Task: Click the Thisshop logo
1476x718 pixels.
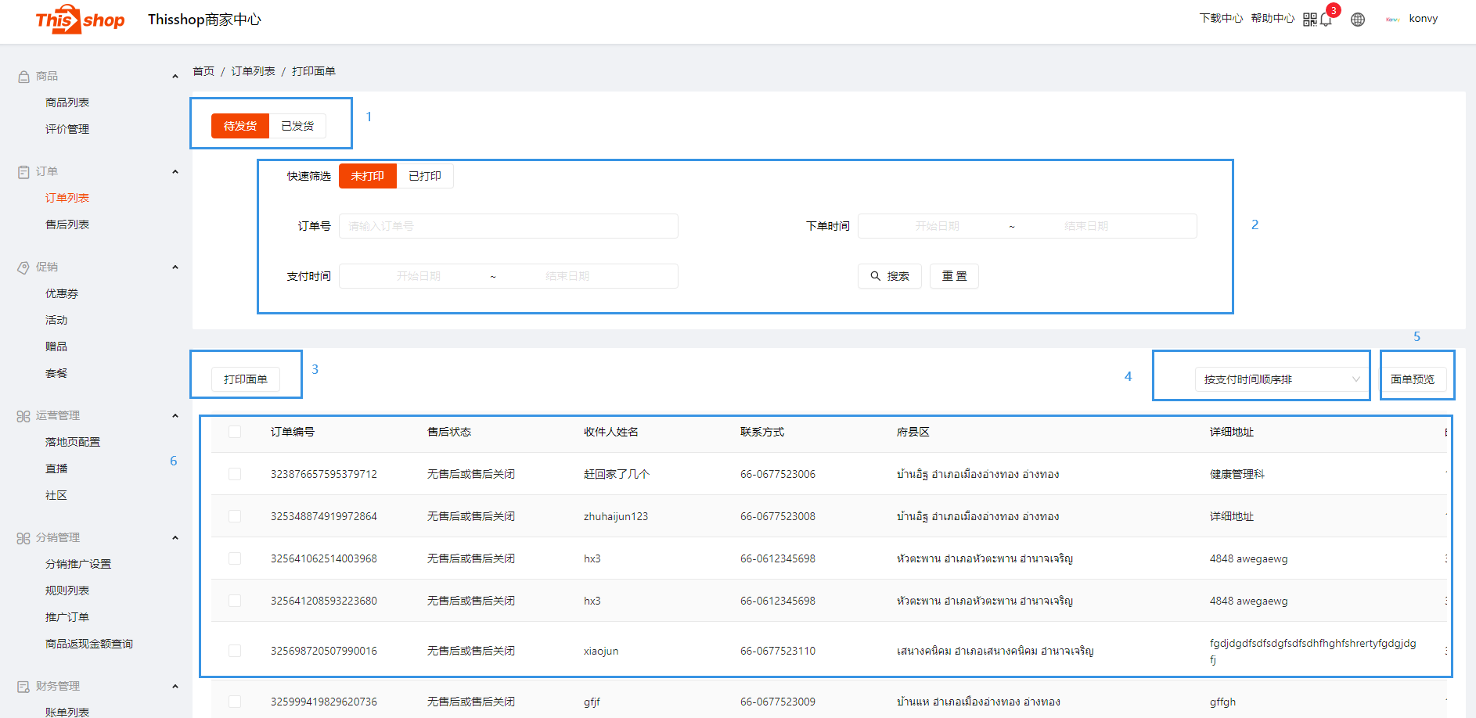Action: (80, 20)
